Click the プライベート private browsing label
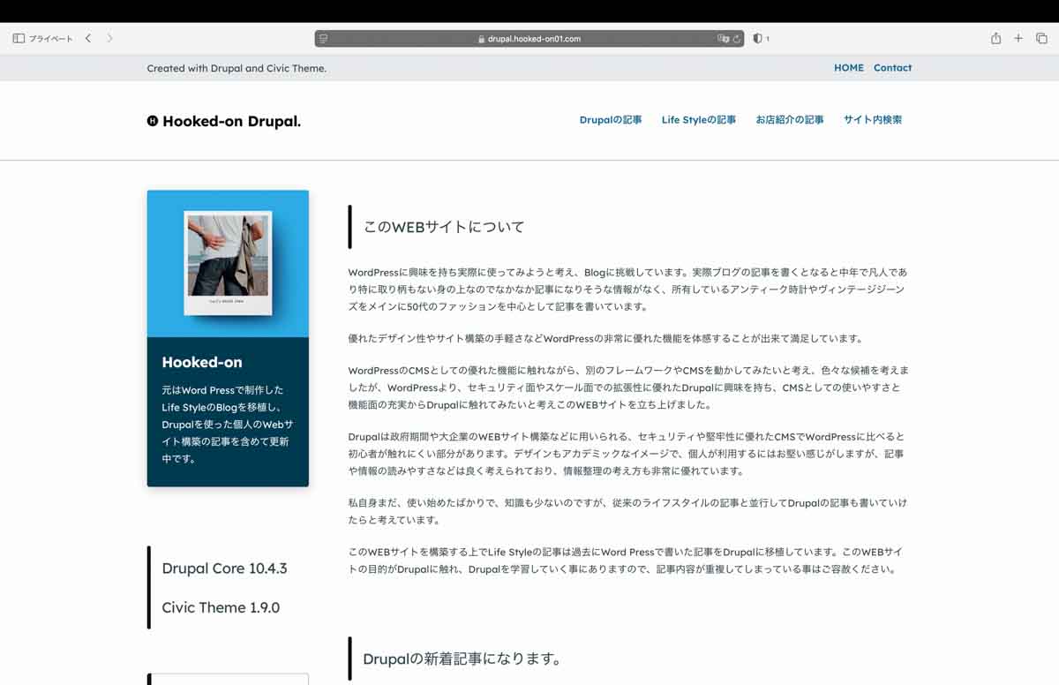 (x=51, y=39)
